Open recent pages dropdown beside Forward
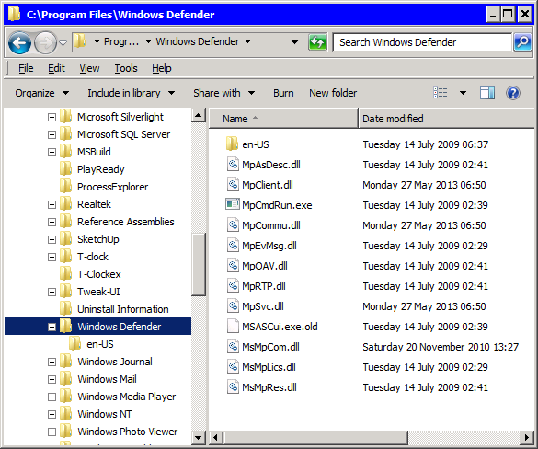The width and height of the screenshot is (538, 449). [63, 43]
